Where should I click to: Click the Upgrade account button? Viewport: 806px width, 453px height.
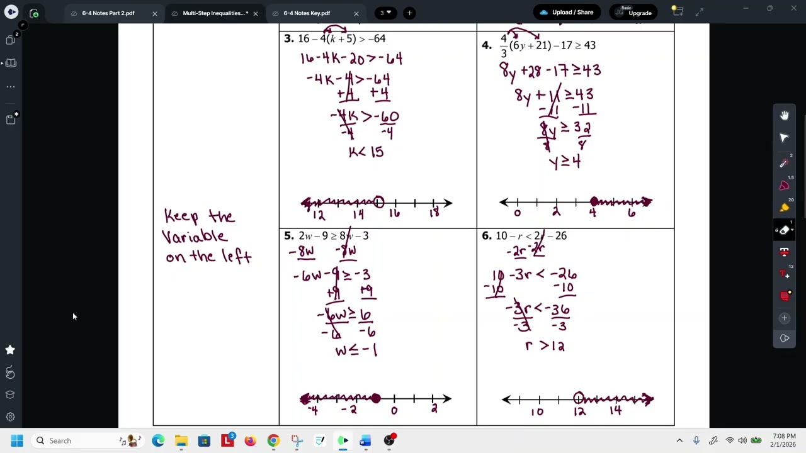pos(635,13)
